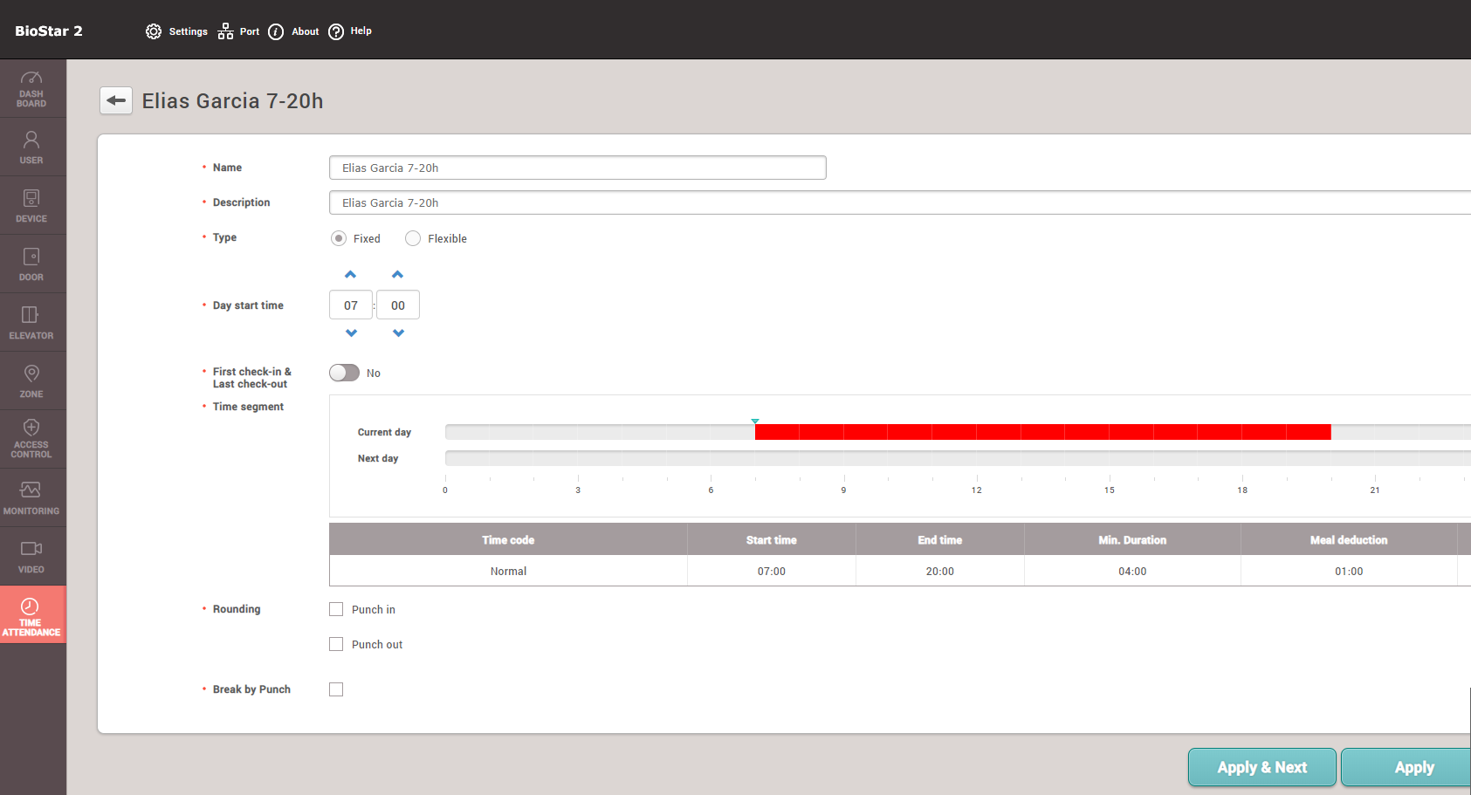Screen dimensions: 1471x795
Task: Open the Device management icon
Action: tap(31, 206)
